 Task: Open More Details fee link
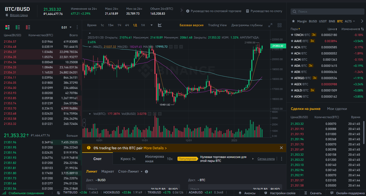(155, 148)
